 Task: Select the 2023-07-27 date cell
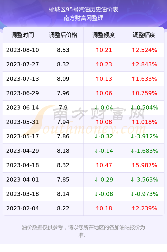[23, 65]
